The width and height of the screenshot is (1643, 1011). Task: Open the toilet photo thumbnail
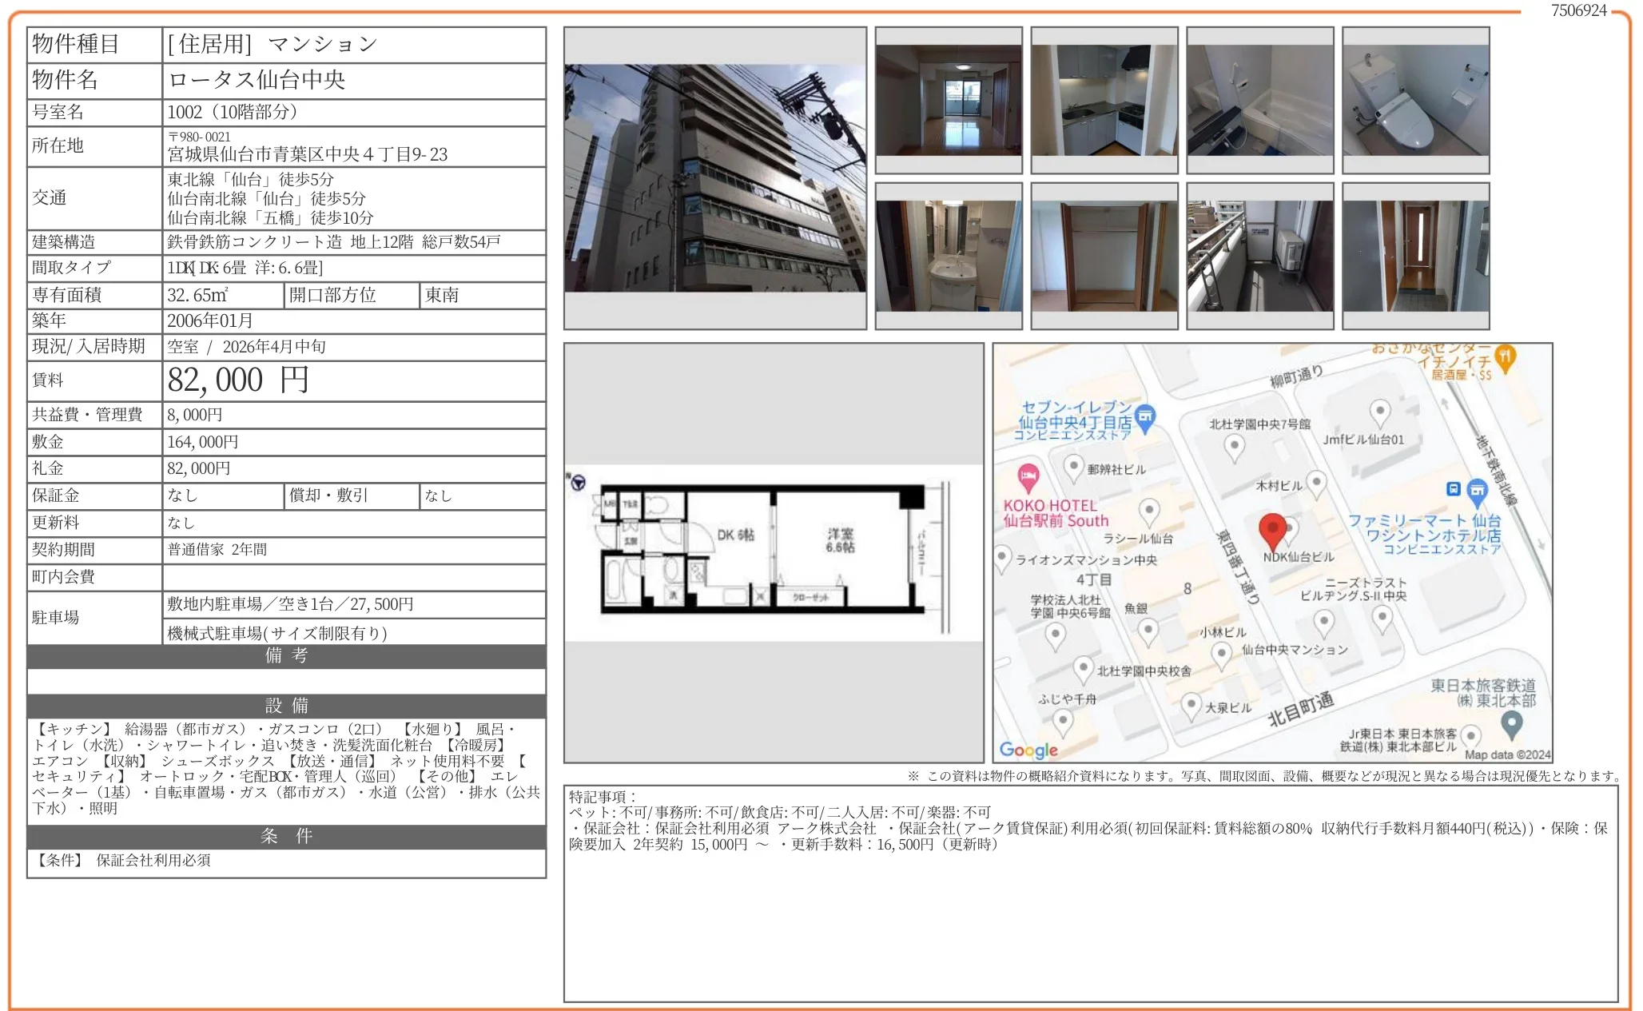click(x=1415, y=100)
